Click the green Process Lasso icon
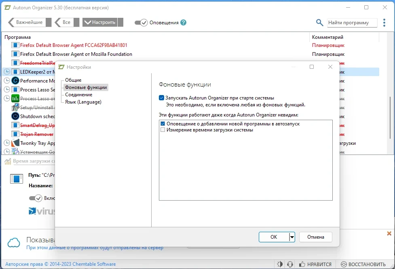 click(15, 99)
